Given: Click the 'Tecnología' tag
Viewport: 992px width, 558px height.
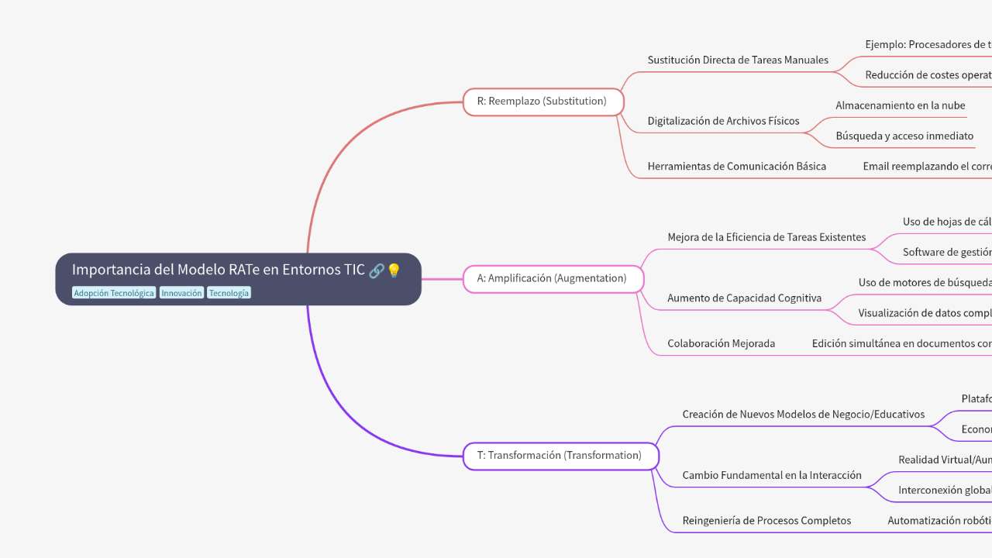Looking at the screenshot, I should [x=229, y=293].
